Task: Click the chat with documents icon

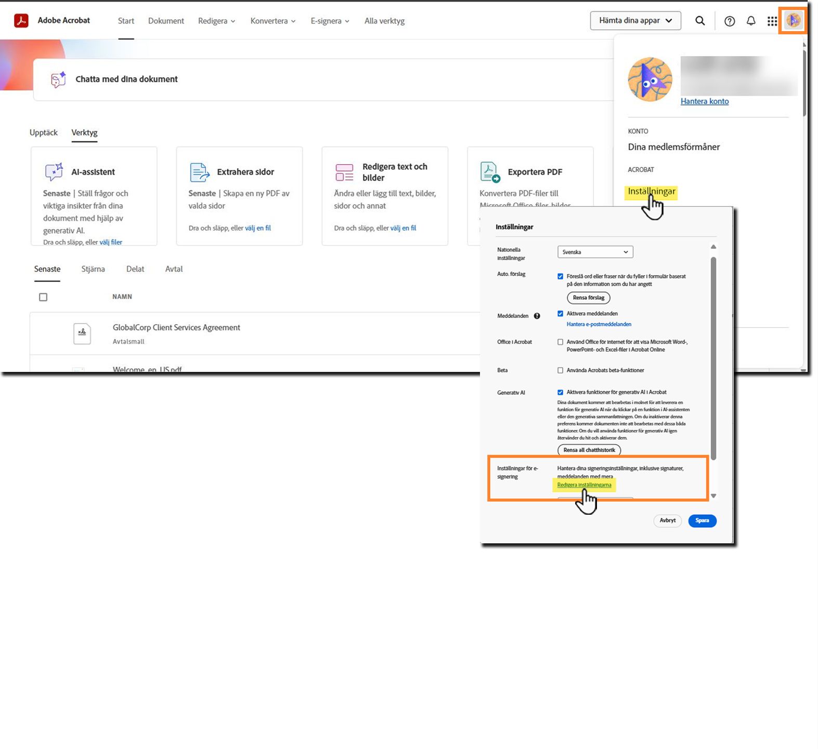Action: [58, 79]
